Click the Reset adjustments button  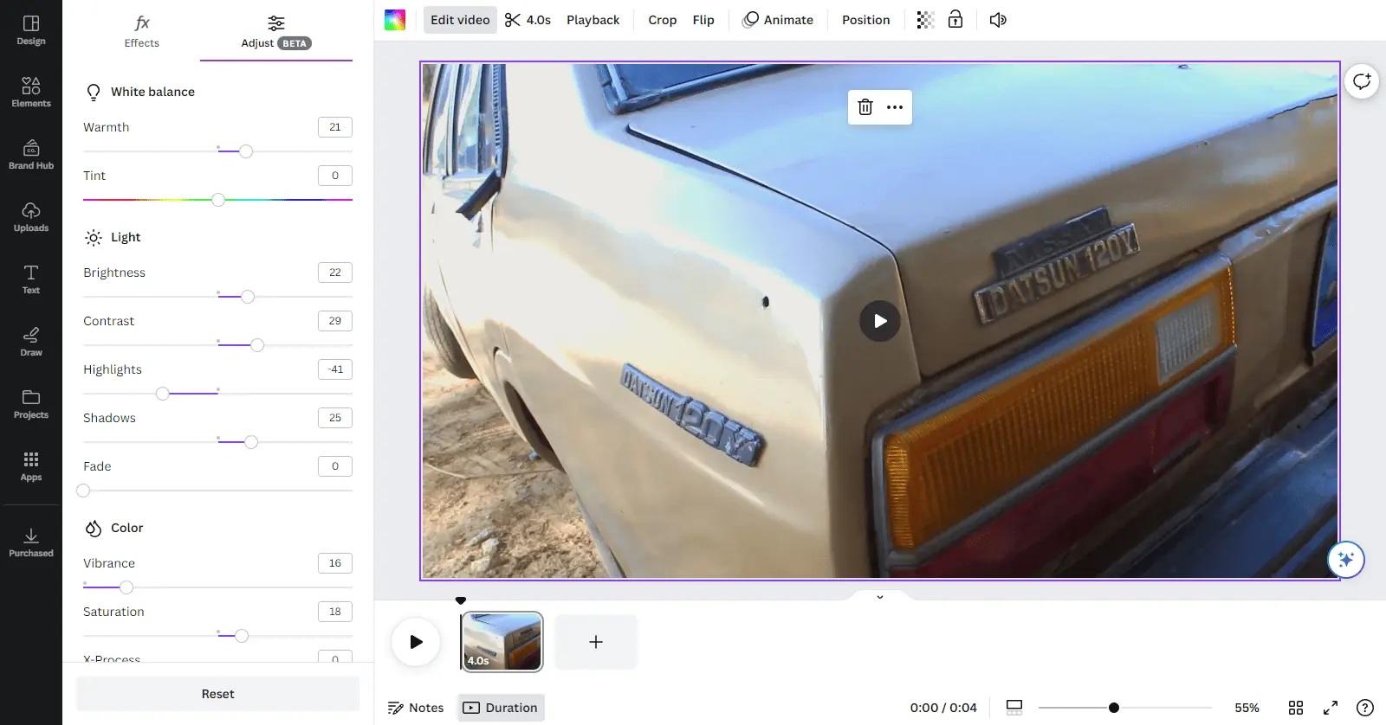(218, 694)
